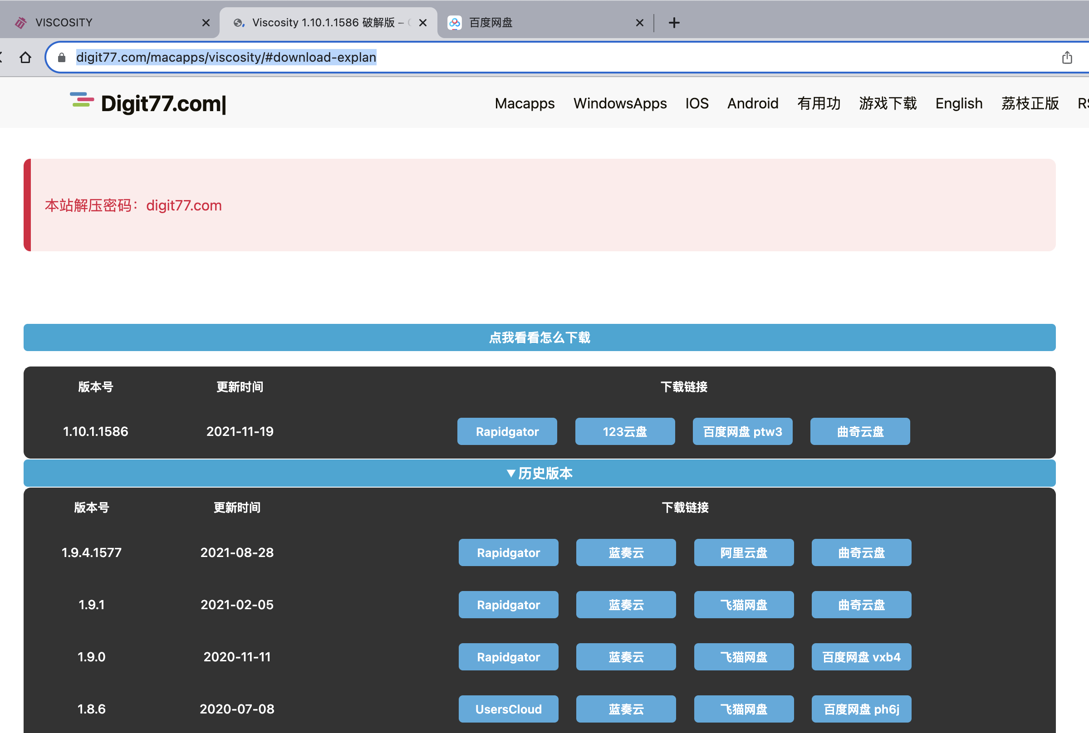This screenshot has width=1089, height=733.
Task: Click the share icon in address bar
Action: point(1067,58)
